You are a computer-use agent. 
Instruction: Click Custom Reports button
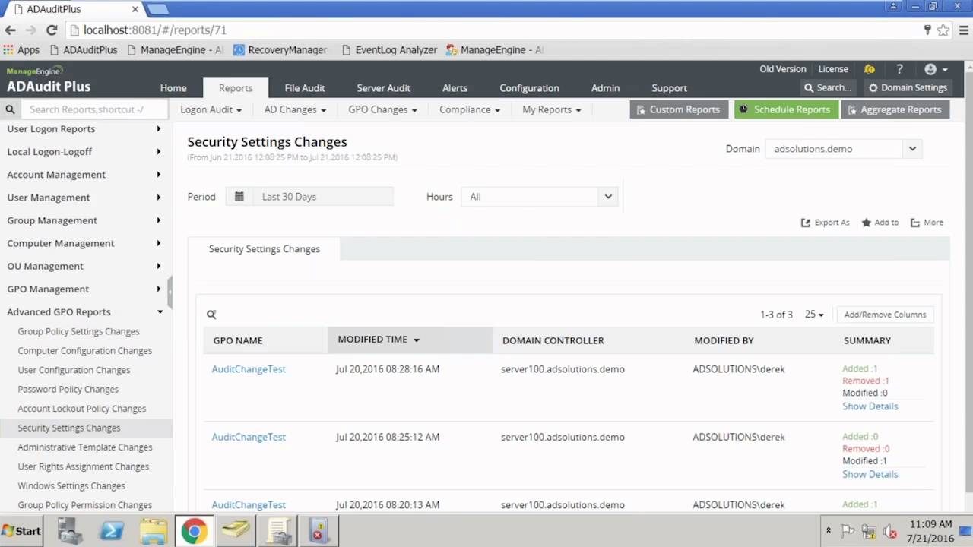pyautogui.click(x=679, y=109)
